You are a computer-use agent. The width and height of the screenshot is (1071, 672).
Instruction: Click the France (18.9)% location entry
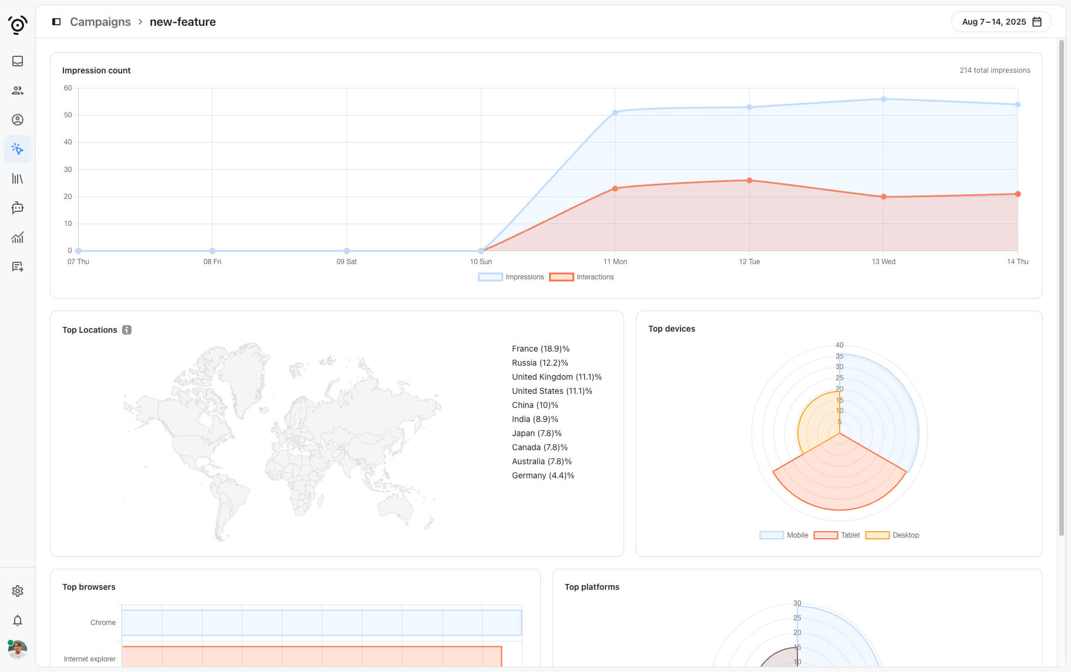click(x=541, y=349)
